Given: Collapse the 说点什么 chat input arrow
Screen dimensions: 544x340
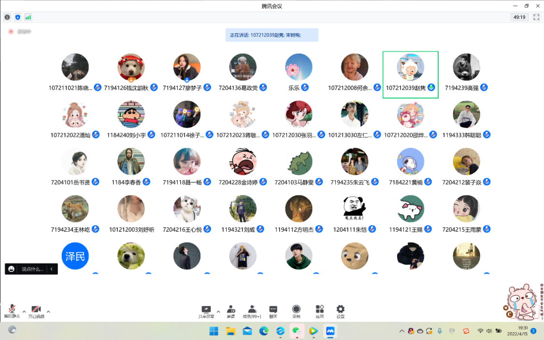Looking at the screenshot, I should tap(52, 269).
